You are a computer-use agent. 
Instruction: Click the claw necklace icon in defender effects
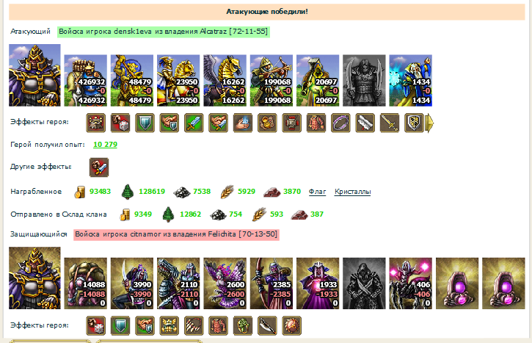pos(194,325)
